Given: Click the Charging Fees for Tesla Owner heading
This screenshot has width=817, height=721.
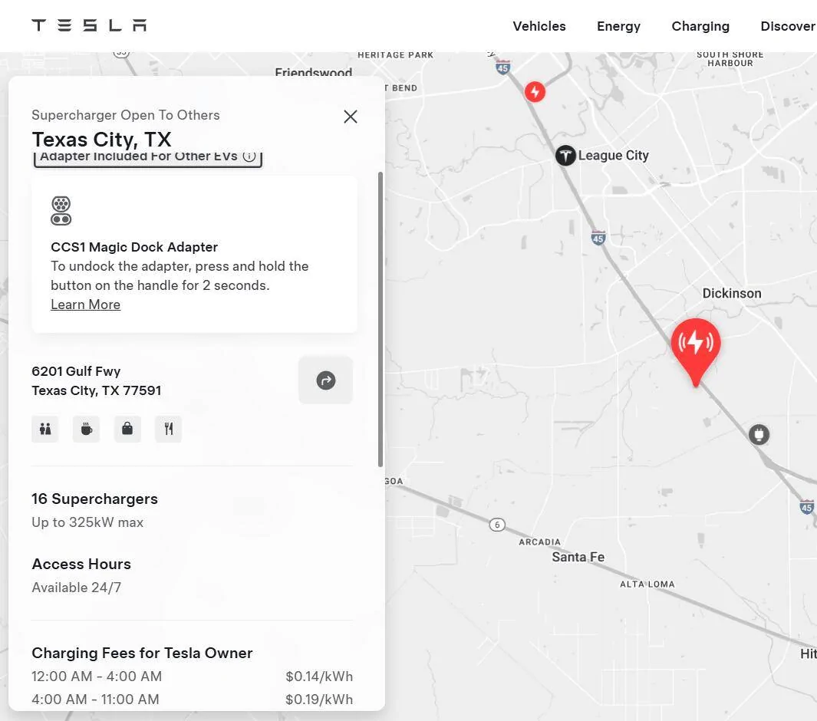Looking at the screenshot, I should click(x=142, y=654).
